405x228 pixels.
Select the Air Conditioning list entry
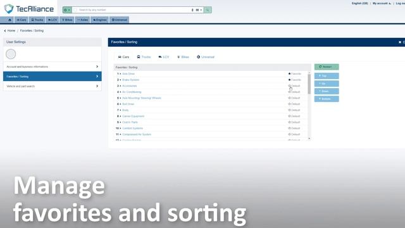pyautogui.click(x=132, y=92)
